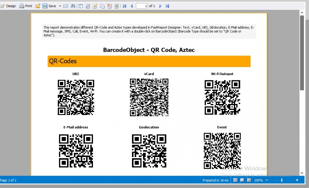
Task: Click the 'Prepared in 16 ms' status text
Action: click(215, 180)
